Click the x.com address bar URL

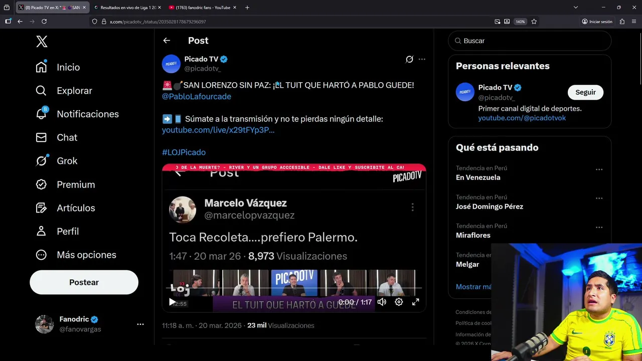[x=158, y=22]
